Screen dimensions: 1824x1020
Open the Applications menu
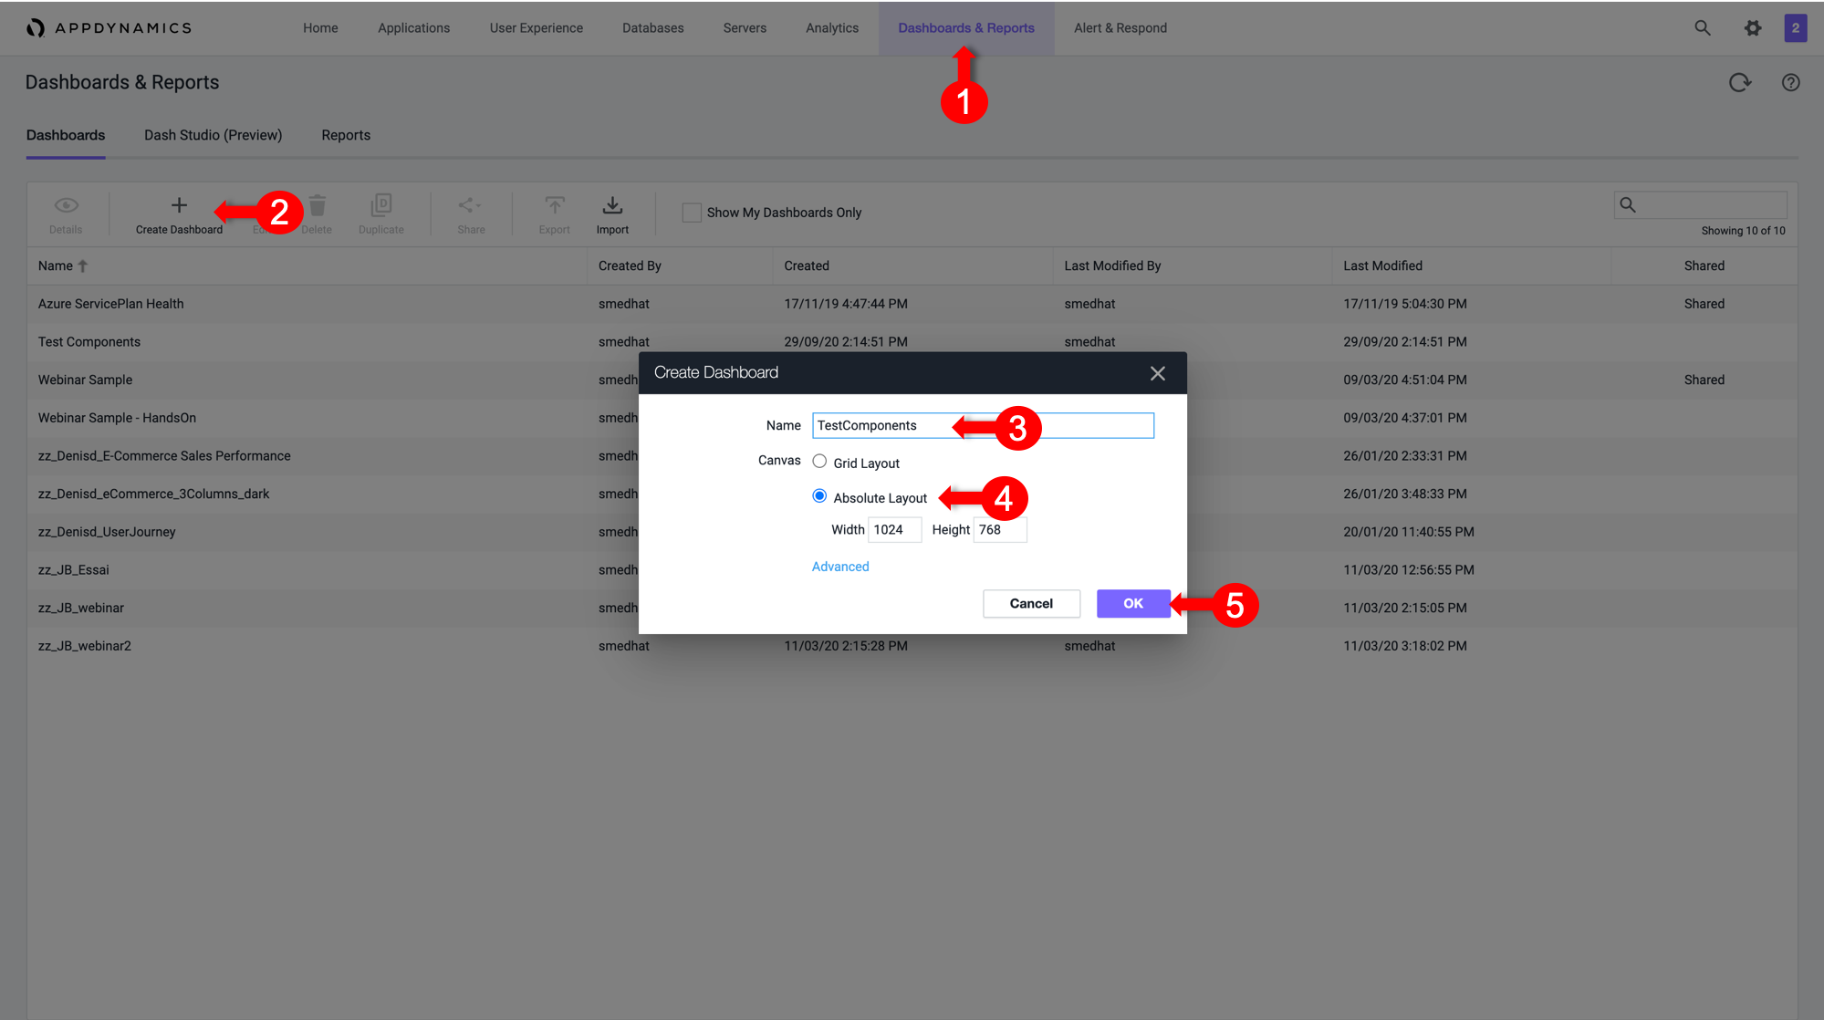click(413, 28)
